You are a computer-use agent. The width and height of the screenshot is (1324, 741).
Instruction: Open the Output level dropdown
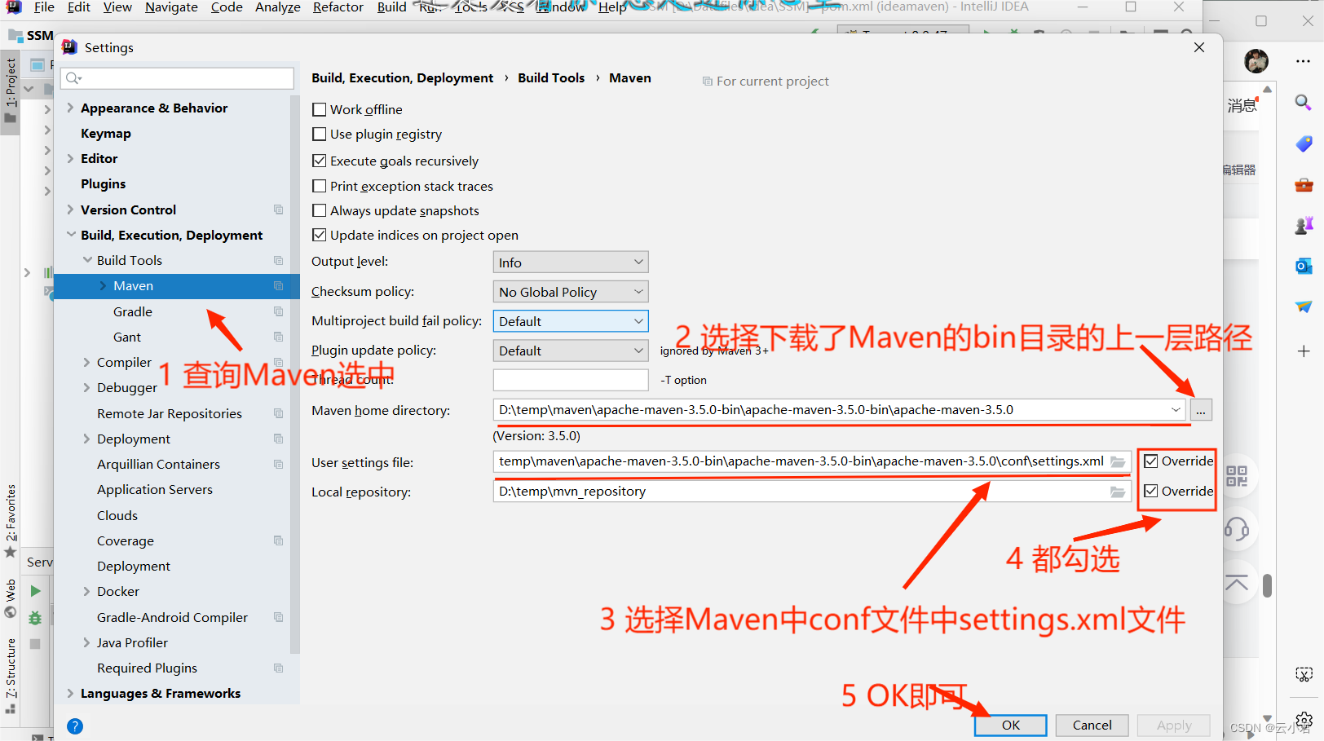[x=571, y=262]
